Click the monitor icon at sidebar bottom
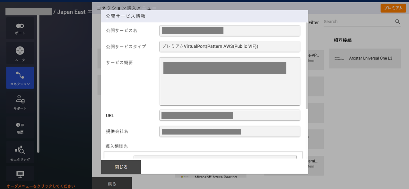 coord(20,174)
